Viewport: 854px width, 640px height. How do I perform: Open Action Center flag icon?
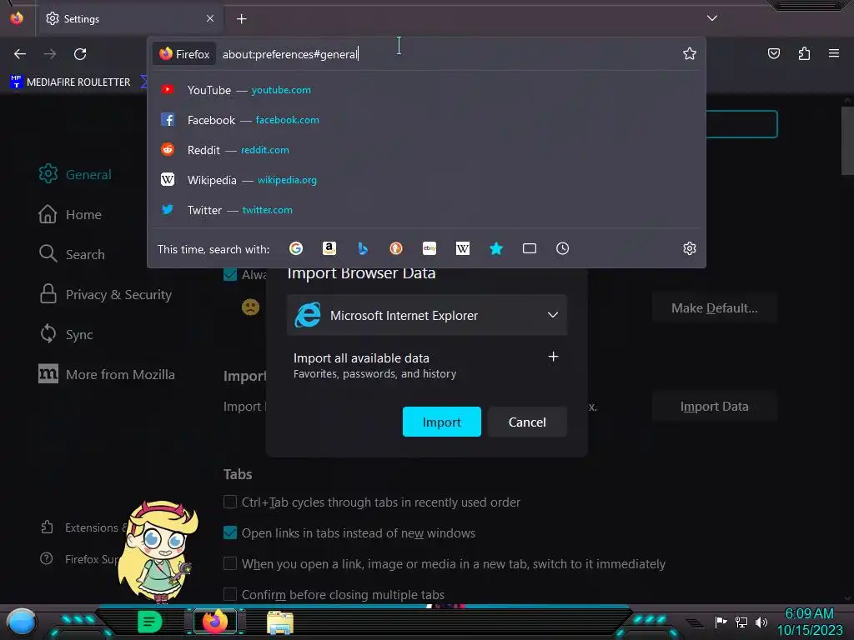[x=721, y=622]
